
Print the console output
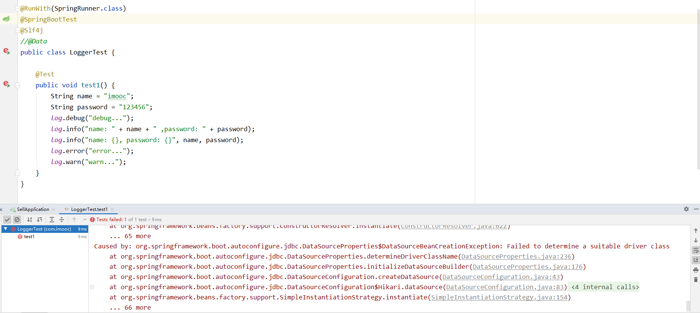tap(696, 270)
